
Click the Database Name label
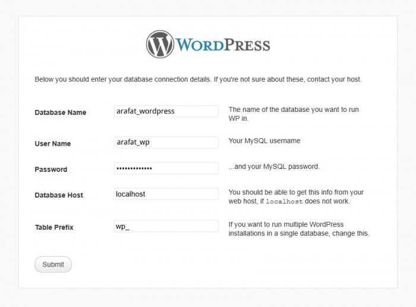[x=61, y=112]
